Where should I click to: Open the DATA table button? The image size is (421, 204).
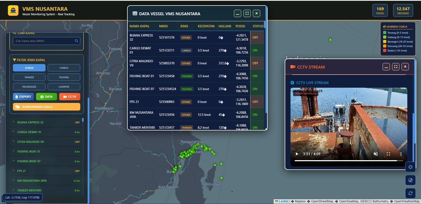[x=47, y=97]
